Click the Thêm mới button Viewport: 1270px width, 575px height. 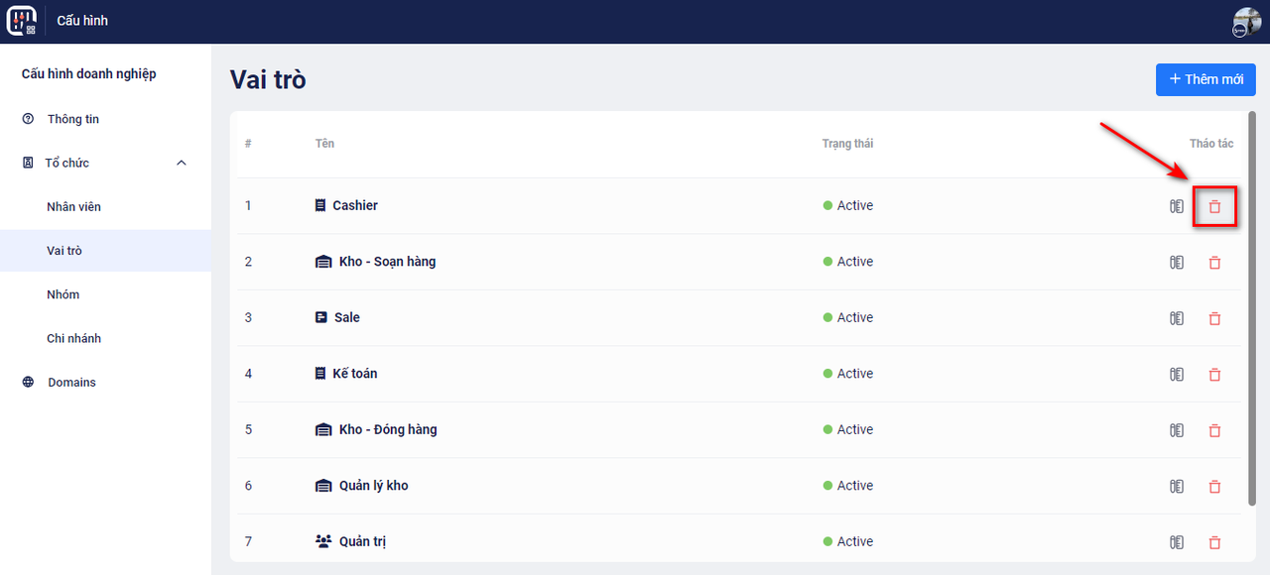1206,79
